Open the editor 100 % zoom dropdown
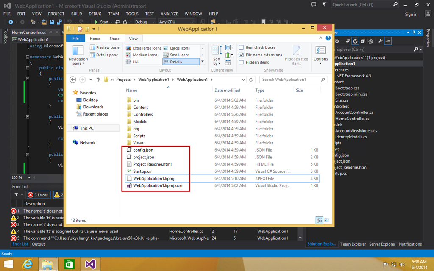Screen dimensions: 434x271 click(x=29, y=177)
